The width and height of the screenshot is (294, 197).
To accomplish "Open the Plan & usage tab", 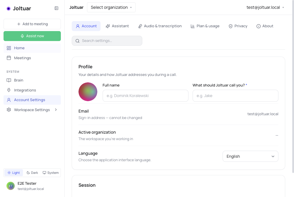I will [x=205, y=26].
